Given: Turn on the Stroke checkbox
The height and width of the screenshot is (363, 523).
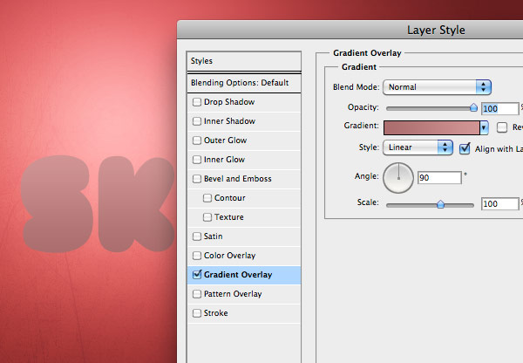Looking at the screenshot, I should coord(197,313).
